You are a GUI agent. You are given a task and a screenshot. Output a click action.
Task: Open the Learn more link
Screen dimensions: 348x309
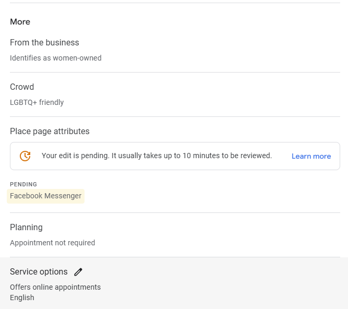(x=311, y=156)
